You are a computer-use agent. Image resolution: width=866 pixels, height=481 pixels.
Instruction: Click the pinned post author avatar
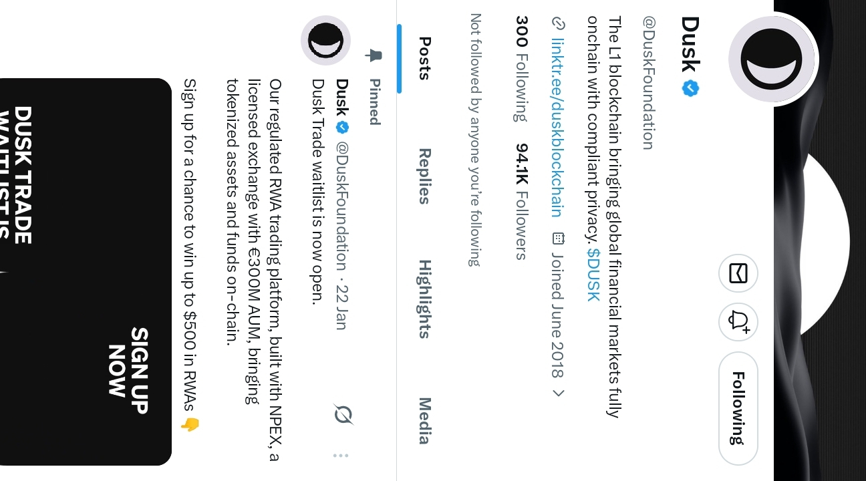pyautogui.click(x=325, y=41)
